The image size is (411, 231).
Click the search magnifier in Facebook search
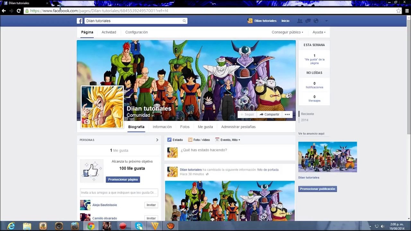(184, 21)
